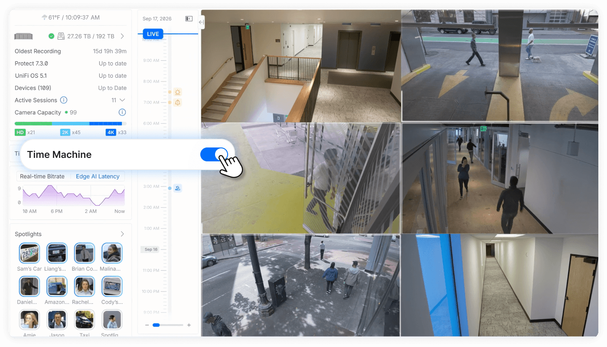Open the Liang's spotlight thumbnail

click(x=57, y=253)
